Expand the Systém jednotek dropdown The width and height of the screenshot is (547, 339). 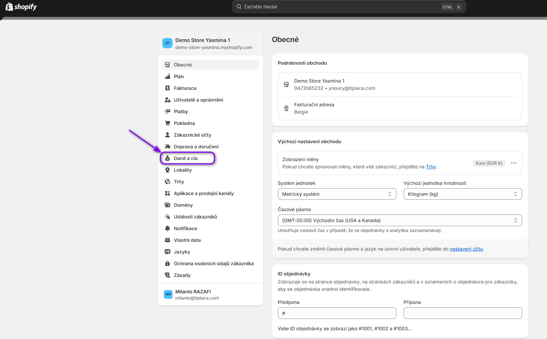click(337, 194)
